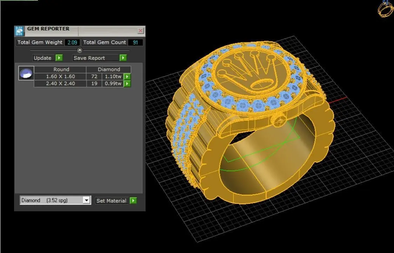Click the green arrow next to Save Report

pyautogui.click(x=123, y=58)
